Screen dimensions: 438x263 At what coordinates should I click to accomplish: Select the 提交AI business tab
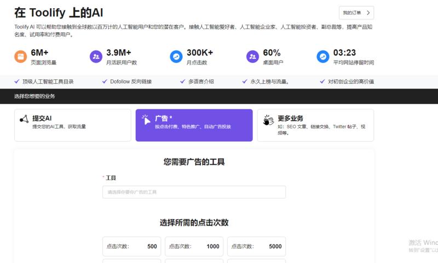coord(73,125)
